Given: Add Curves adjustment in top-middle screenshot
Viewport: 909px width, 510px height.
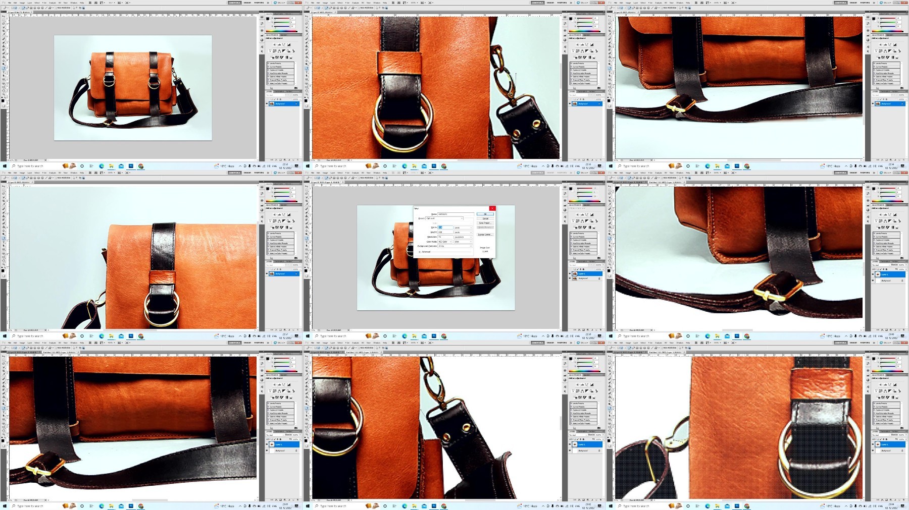Looking at the screenshot, I should (x=587, y=45).
